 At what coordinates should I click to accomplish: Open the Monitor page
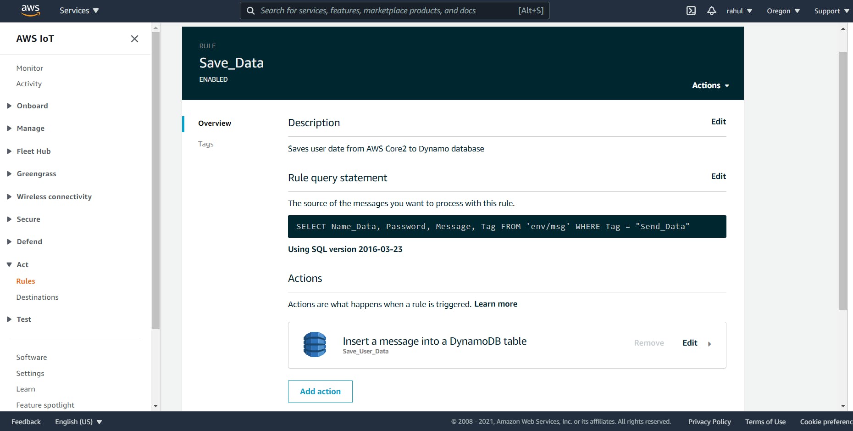[x=30, y=68]
